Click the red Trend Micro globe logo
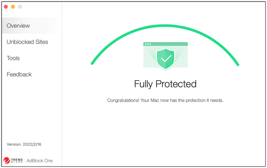The height and width of the screenshot is (168, 267). point(6,160)
